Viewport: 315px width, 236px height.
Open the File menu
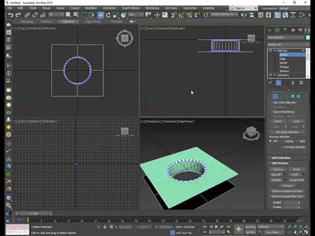[x=10, y=8]
